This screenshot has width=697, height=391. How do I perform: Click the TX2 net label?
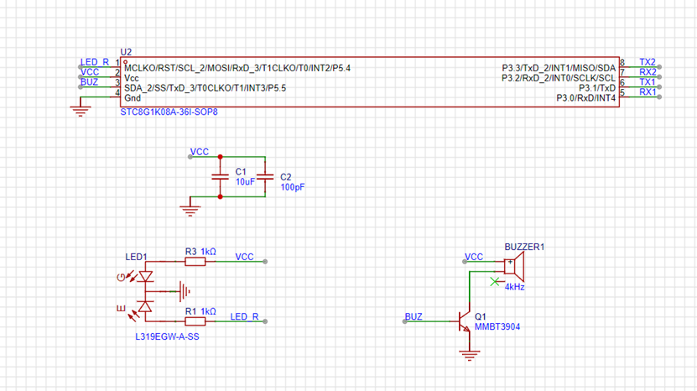[648, 62]
